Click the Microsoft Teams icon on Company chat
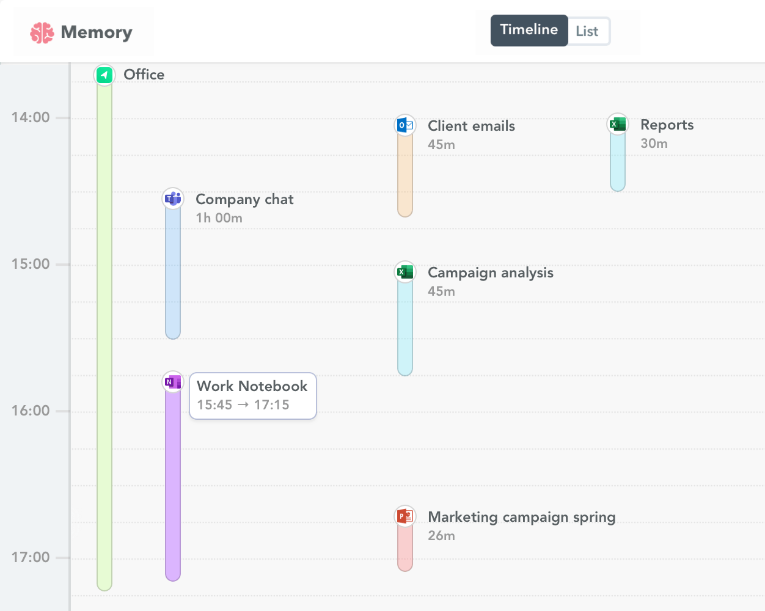The height and width of the screenshot is (611, 765). tap(172, 198)
